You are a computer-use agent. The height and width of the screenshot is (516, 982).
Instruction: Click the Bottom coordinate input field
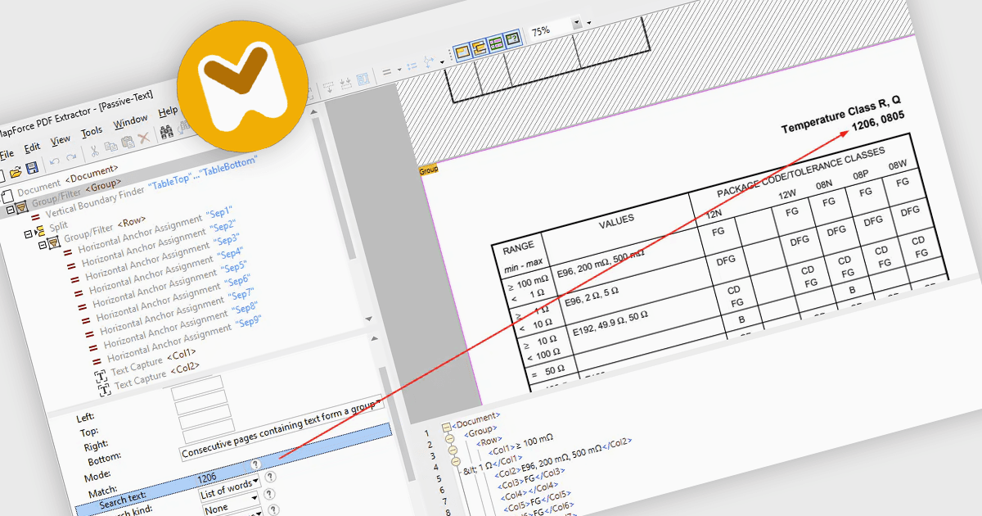click(x=209, y=432)
